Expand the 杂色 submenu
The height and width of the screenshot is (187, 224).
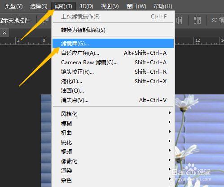(x=113, y=180)
